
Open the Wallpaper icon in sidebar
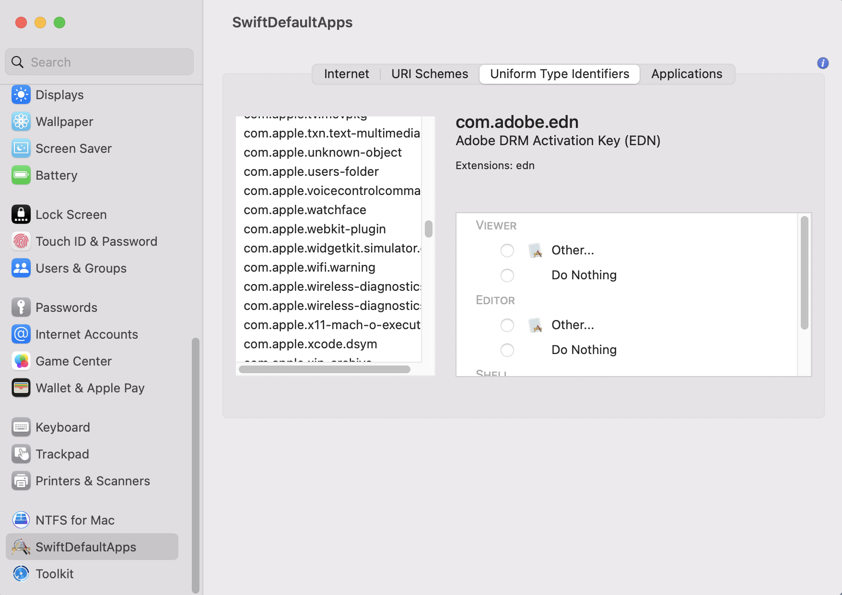21,122
